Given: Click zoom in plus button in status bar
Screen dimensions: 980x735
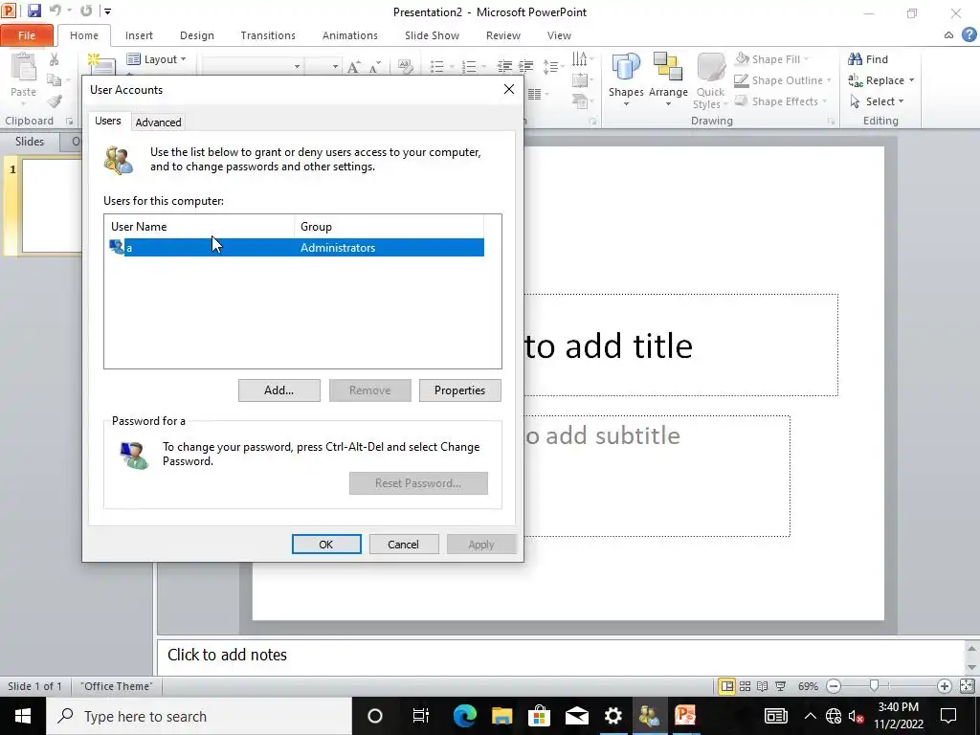Looking at the screenshot, I should click(945, 686).
